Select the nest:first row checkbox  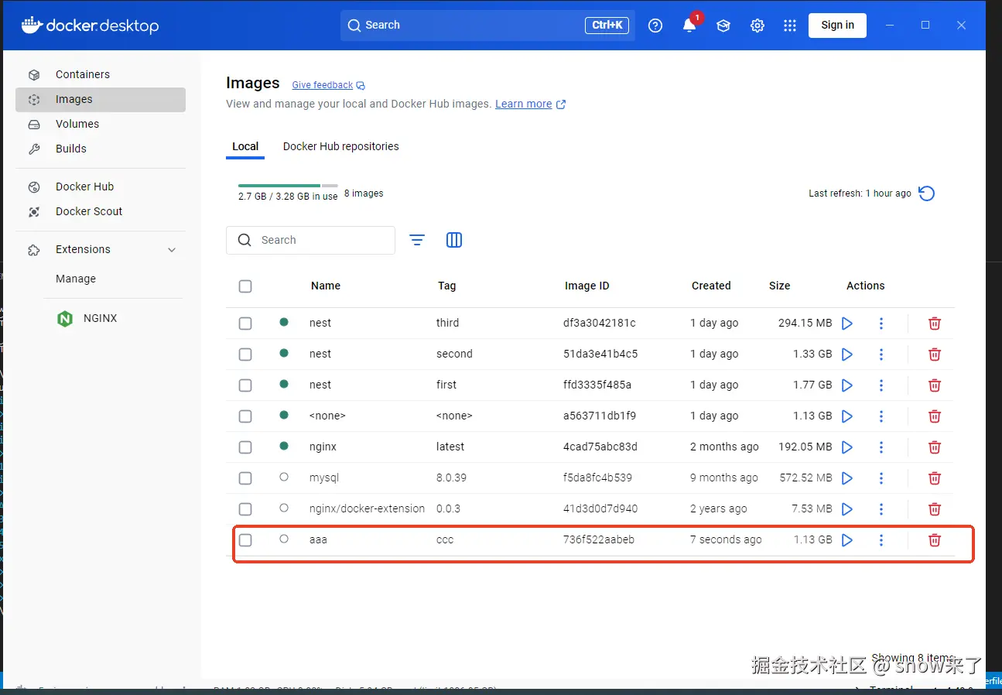click(245, 385)
